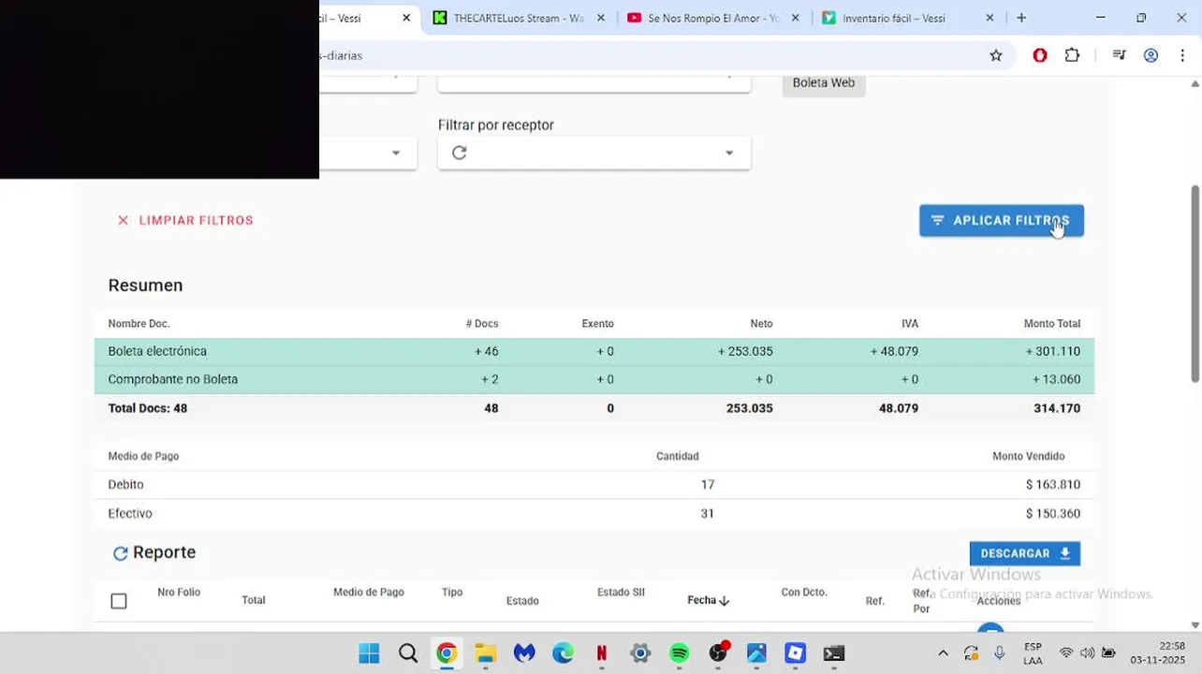Expand the dropdown left of receptor filter
The image size is (1202, 674).
click(x=396, y=153)
